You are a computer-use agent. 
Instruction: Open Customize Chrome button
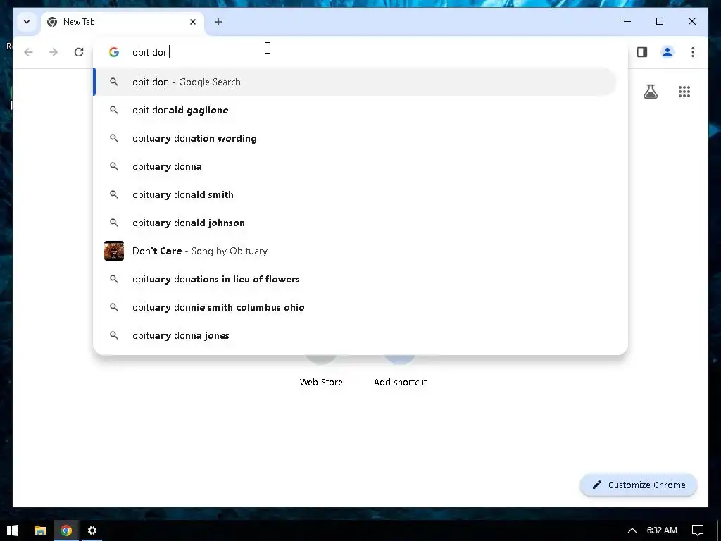(639, 485)
